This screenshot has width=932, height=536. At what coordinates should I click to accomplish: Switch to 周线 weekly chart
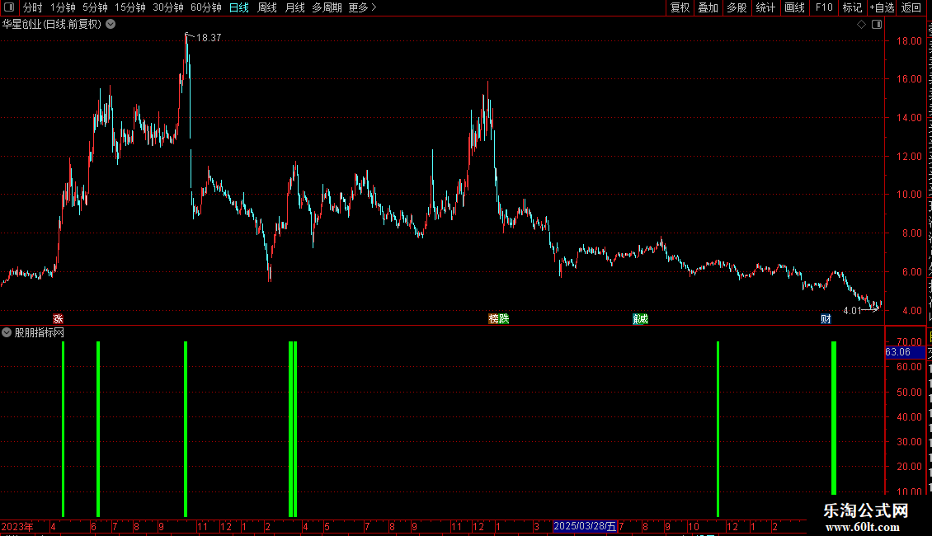tap(267, 7)
